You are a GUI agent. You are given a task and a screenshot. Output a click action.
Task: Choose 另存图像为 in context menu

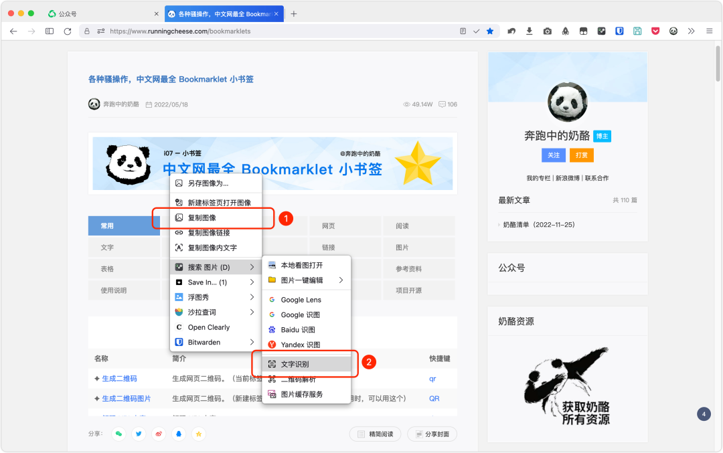point(216,183)
